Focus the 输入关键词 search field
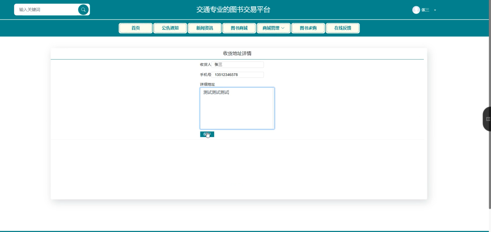This screenshot has width=491, height=232. point(47,10)
